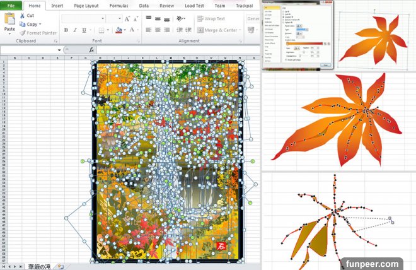The width and height of the screenshot is (416, 270).
Task: Center align the cell text
Action: pyautogui.click(x=158, y=30)
